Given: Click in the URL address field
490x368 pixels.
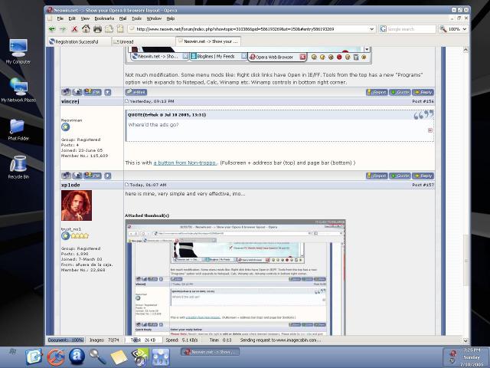Looking at the screenshot, I should 252,29.
